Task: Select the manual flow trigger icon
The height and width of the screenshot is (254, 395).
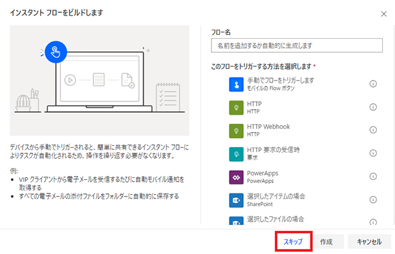Action: [236, 84]
